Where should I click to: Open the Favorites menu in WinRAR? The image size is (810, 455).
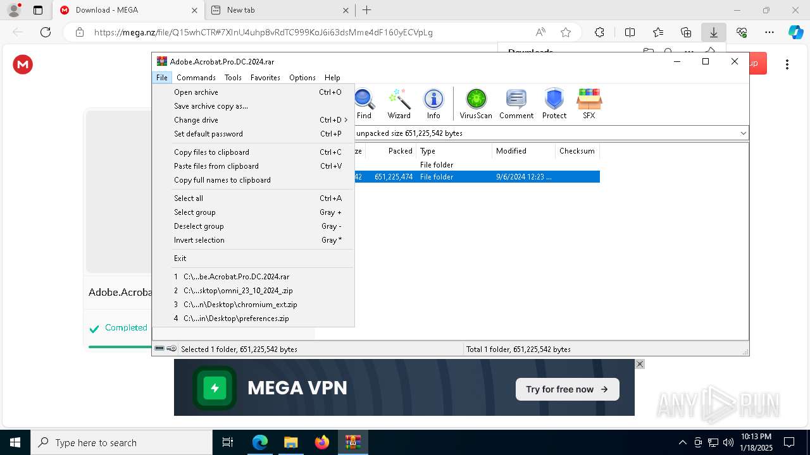pyautogui.click(x=265, y=78)
